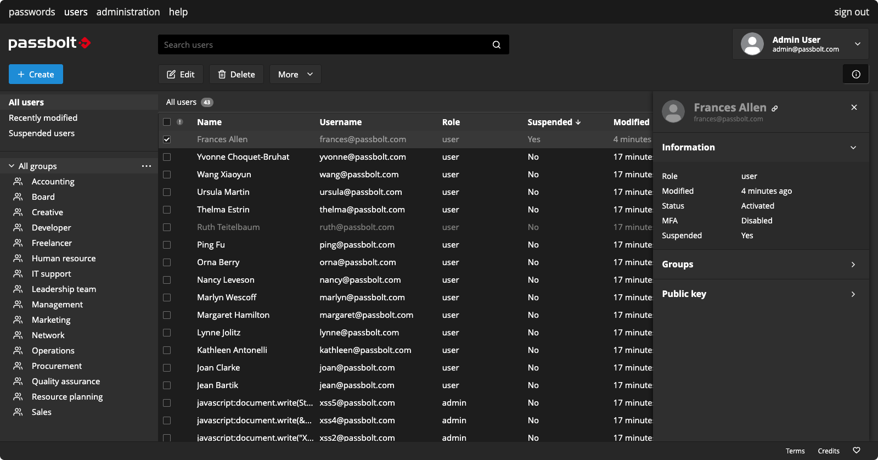Open the users menu
The image size is (878, 460).
click(x=76, y=12)
